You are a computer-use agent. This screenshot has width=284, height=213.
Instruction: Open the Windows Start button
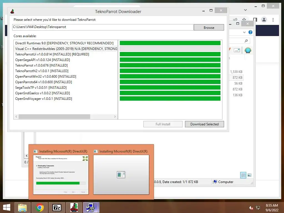[7, 207]
